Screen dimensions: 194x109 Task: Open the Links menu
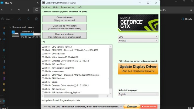pyautogui.click(x=56, y=8)
